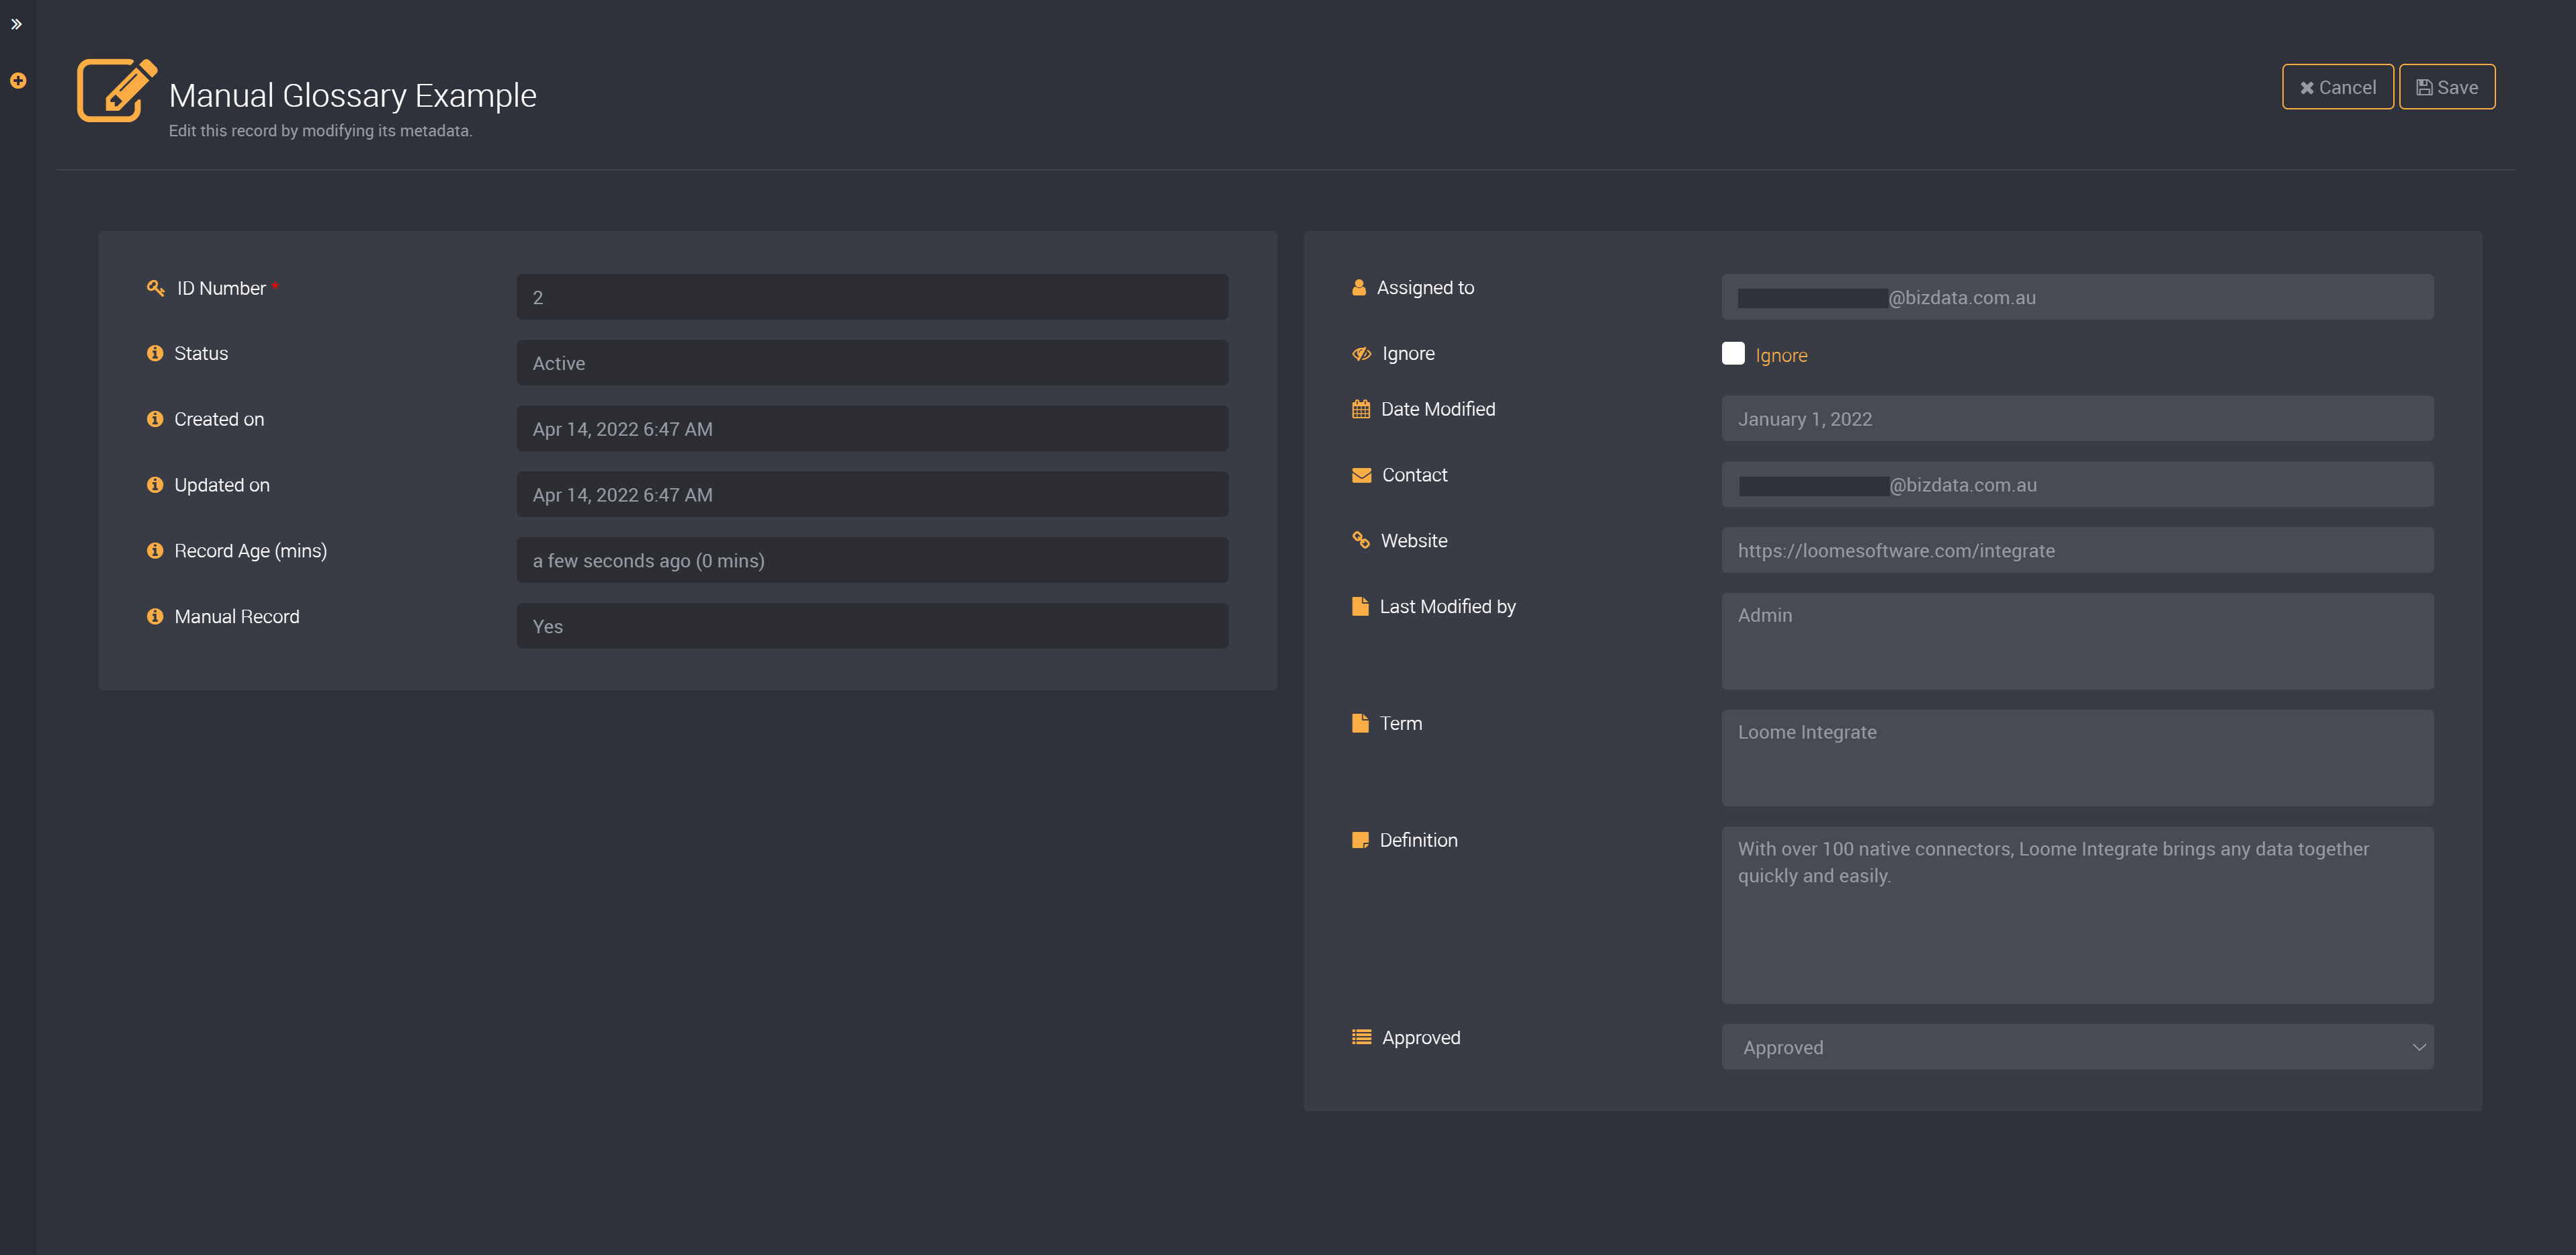The height and width of the screenshot is (1255, 2576).
Task: Save the record changes
Action: pos(2447,87)
